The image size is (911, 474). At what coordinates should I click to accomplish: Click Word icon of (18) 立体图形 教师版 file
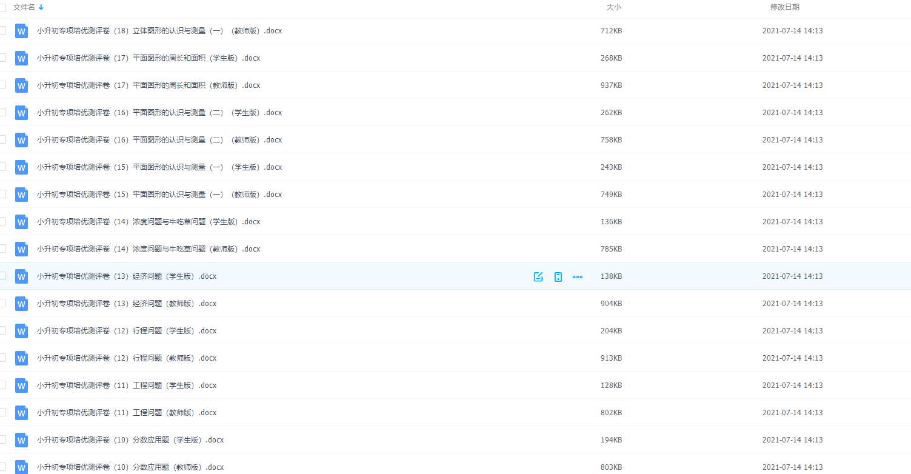point(22,31)
